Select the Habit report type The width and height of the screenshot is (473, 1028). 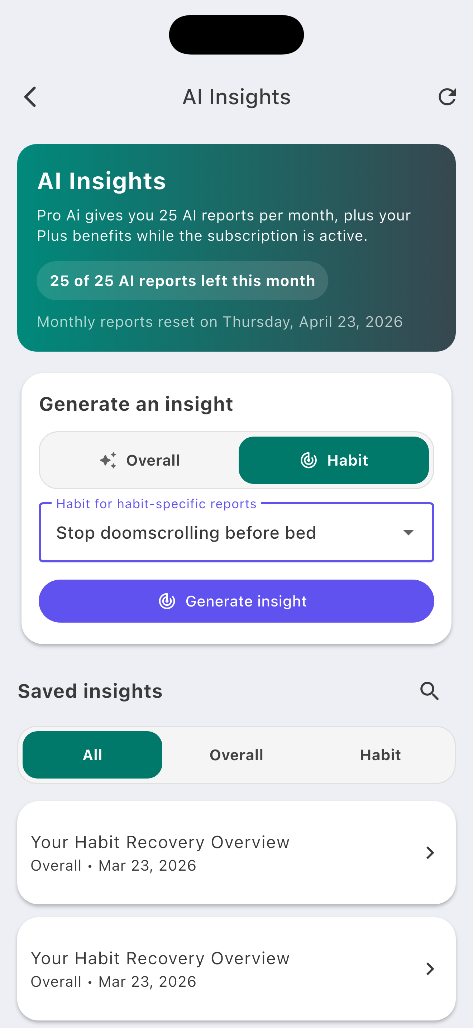(334, 460)
